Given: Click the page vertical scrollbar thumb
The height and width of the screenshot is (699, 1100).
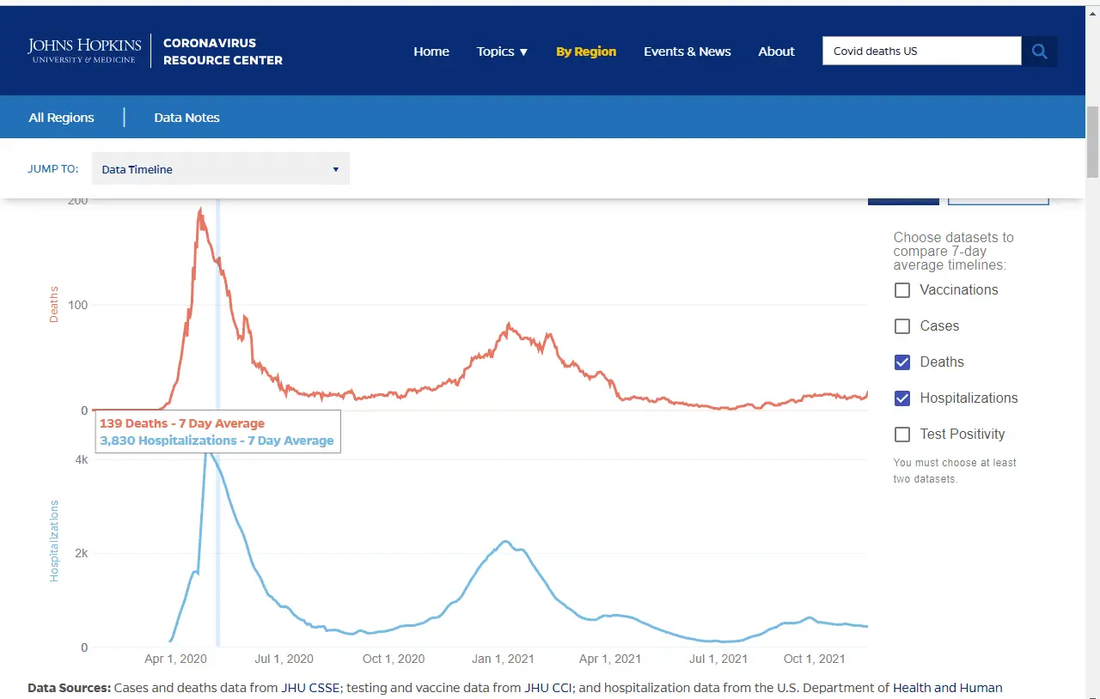Looking at the screenshot, I should [x=1092, y=142].
